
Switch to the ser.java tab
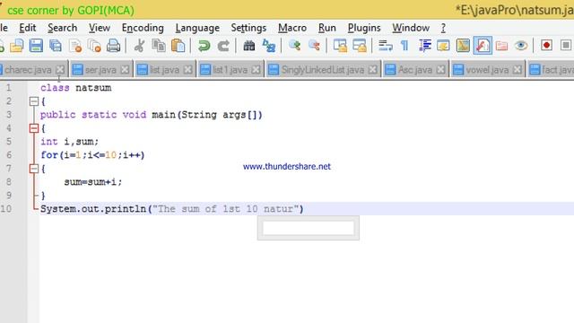pos(100,70)
